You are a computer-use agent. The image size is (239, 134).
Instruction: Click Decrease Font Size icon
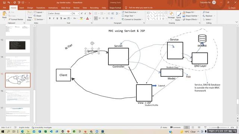(x=86, y=13)
